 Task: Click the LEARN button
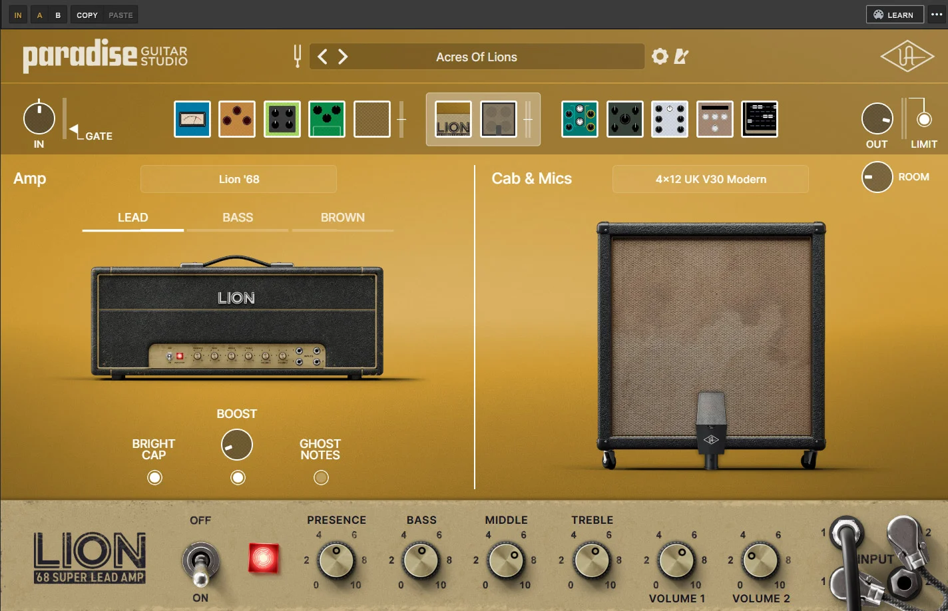pos(895,15)
